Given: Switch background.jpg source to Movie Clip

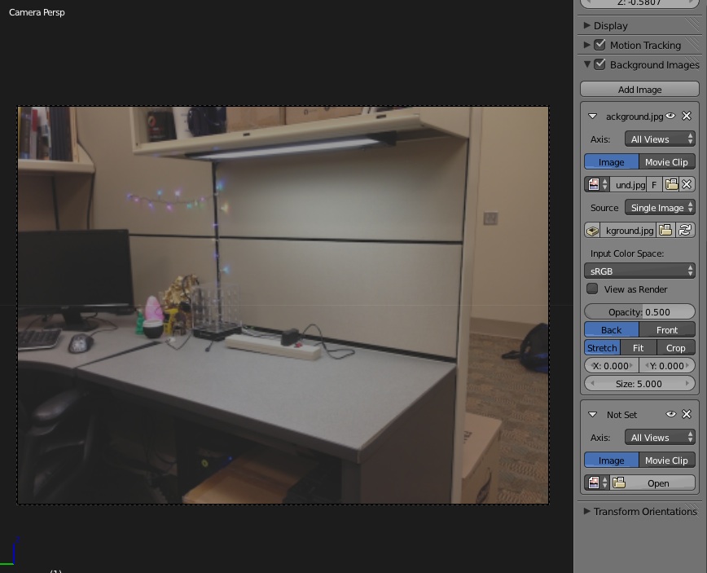Looking at the screenshot, I should tap(666, 162).
